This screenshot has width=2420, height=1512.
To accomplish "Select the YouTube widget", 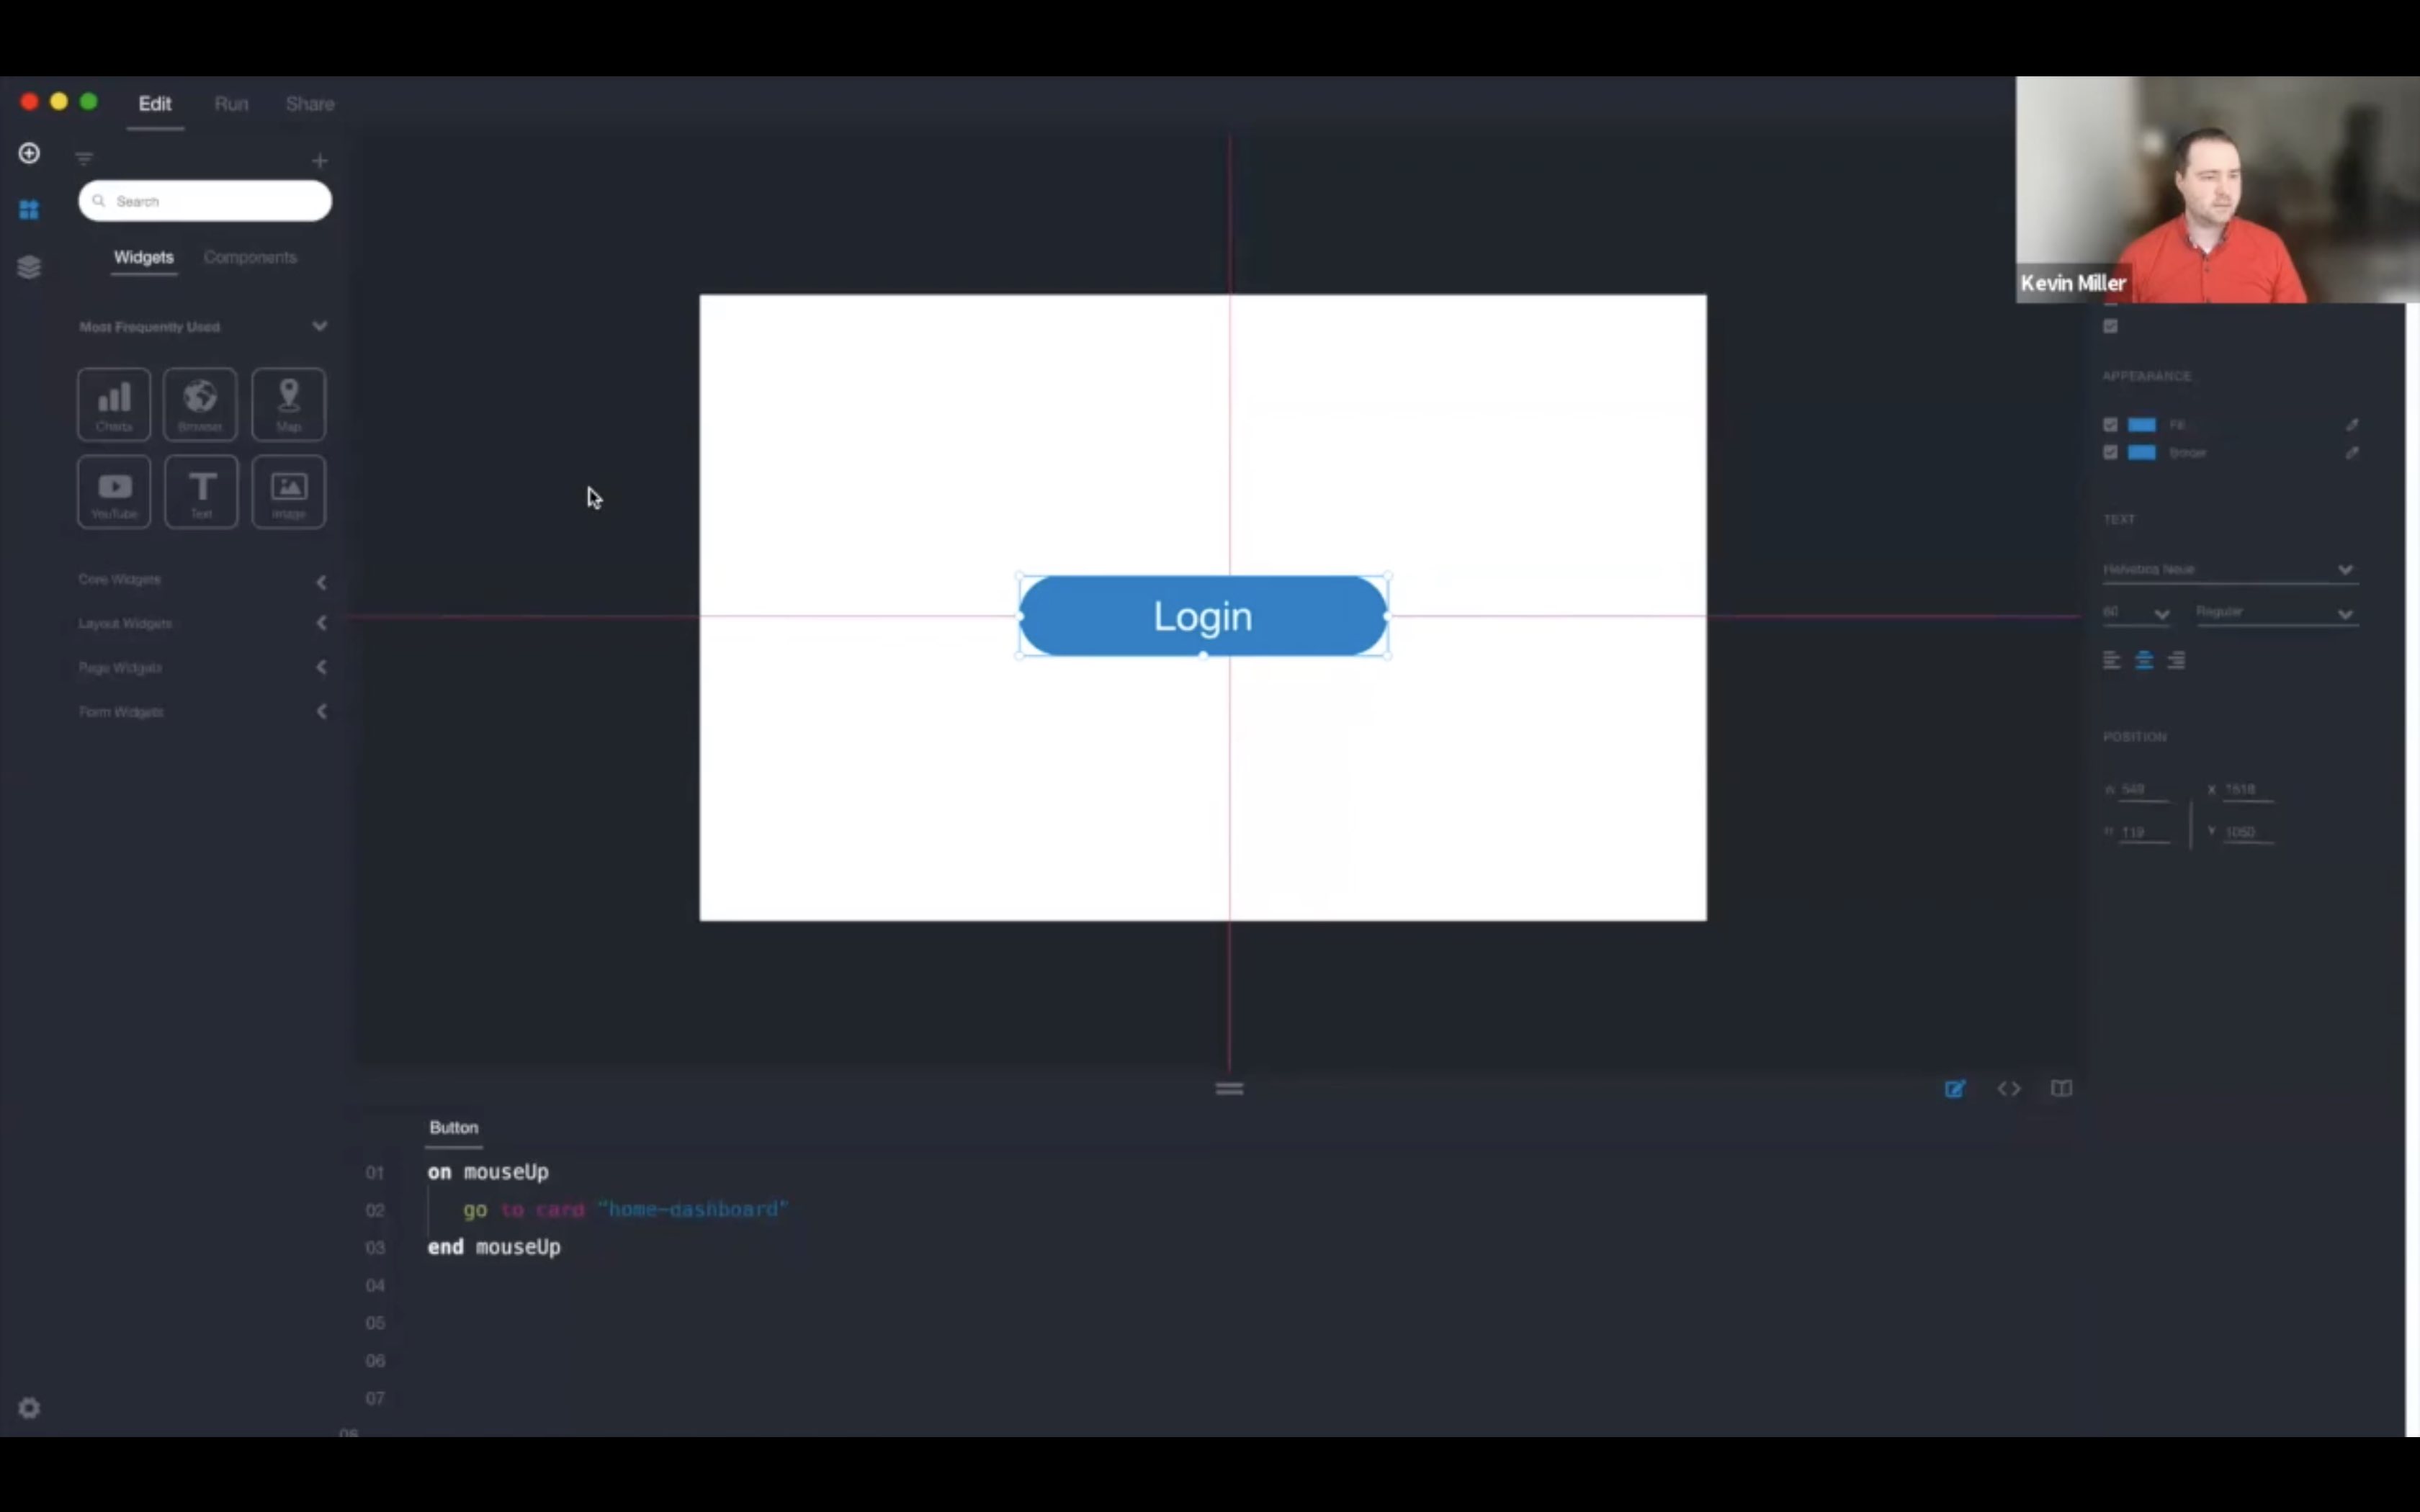I will (x=114, y=491).
